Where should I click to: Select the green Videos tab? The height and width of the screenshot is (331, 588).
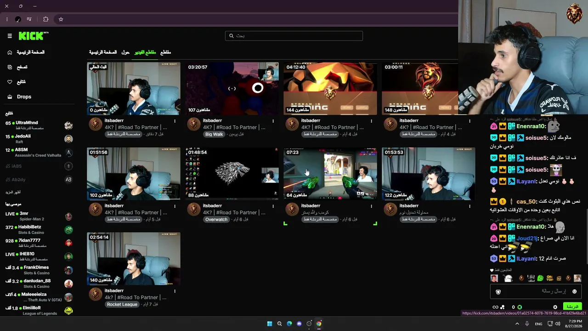coord(145,52)
